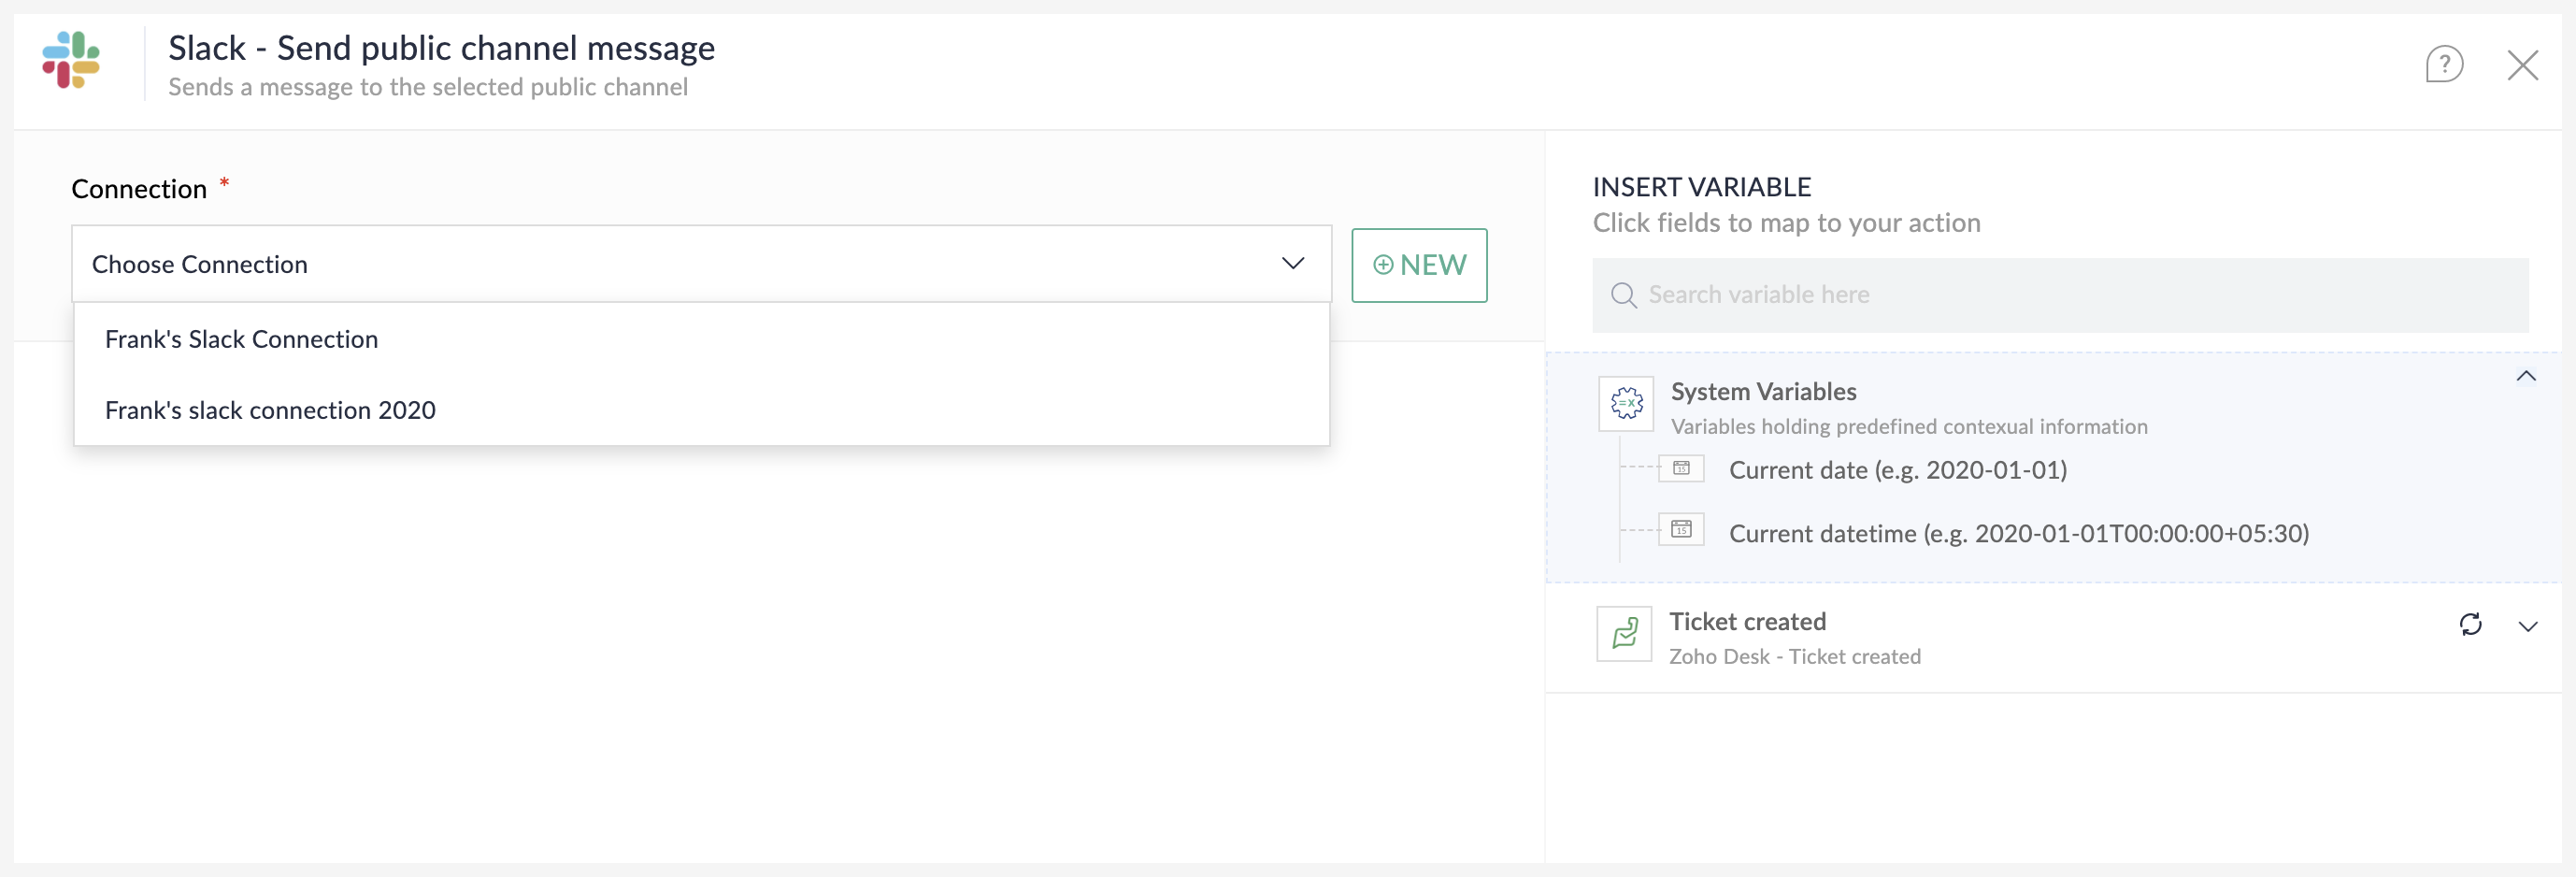Click the NEW connection button
This screenshot has width=2576, height=877.
(1418, 265)
